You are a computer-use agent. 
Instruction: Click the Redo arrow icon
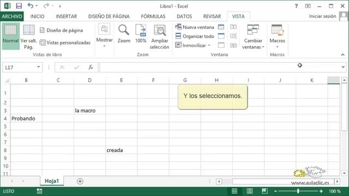46,6
